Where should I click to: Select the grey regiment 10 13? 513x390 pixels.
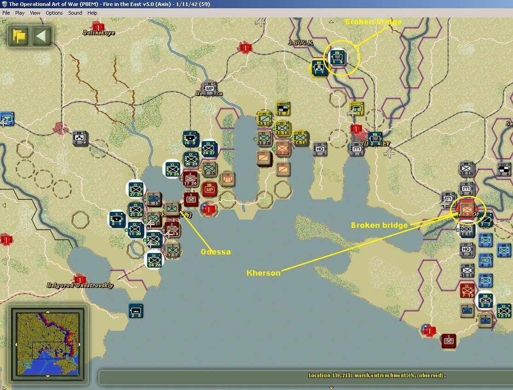[x=467, y=271]
